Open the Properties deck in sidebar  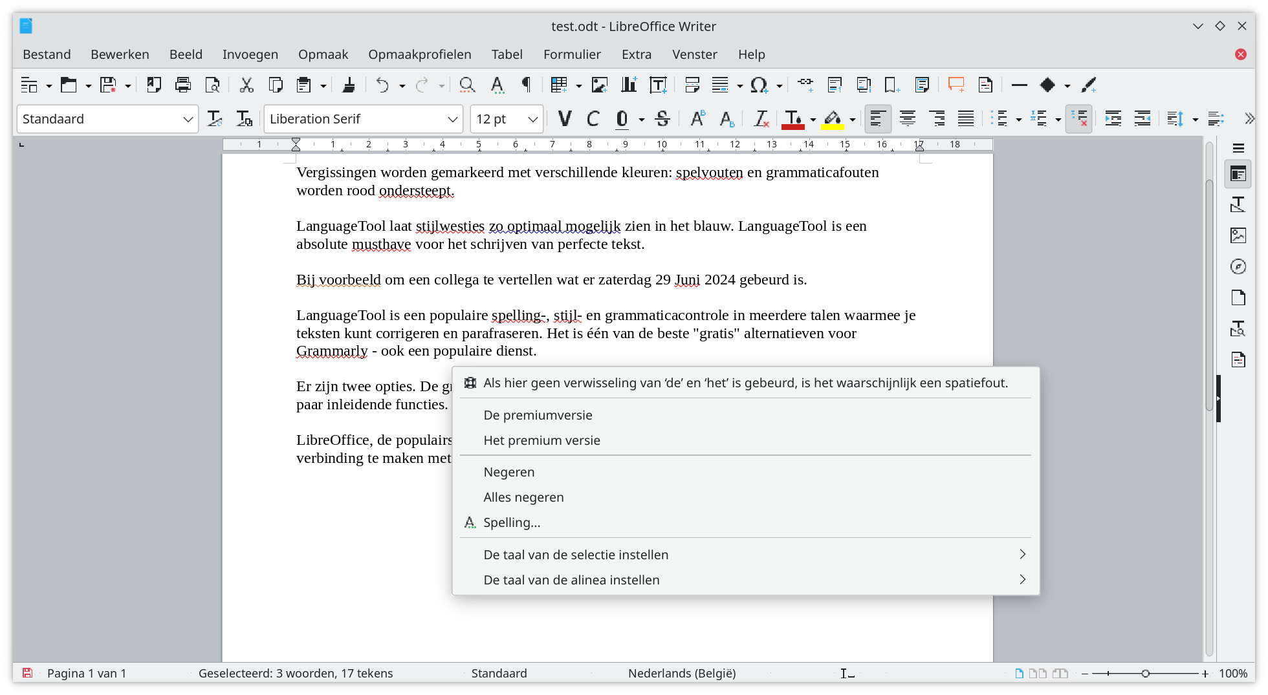click(1238, 174)
